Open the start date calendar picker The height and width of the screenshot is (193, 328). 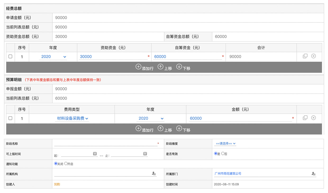coord(95,154)
